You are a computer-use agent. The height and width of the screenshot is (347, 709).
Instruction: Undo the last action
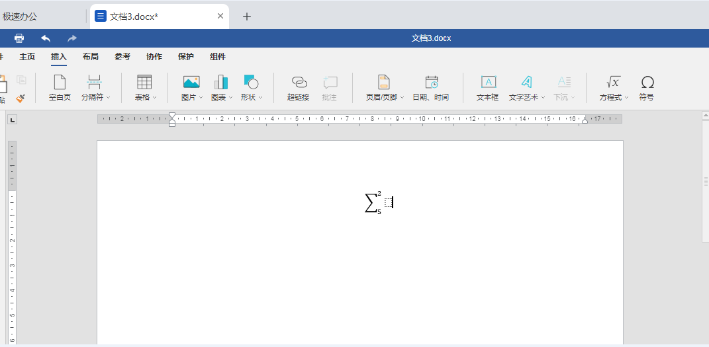pos(46,38)
